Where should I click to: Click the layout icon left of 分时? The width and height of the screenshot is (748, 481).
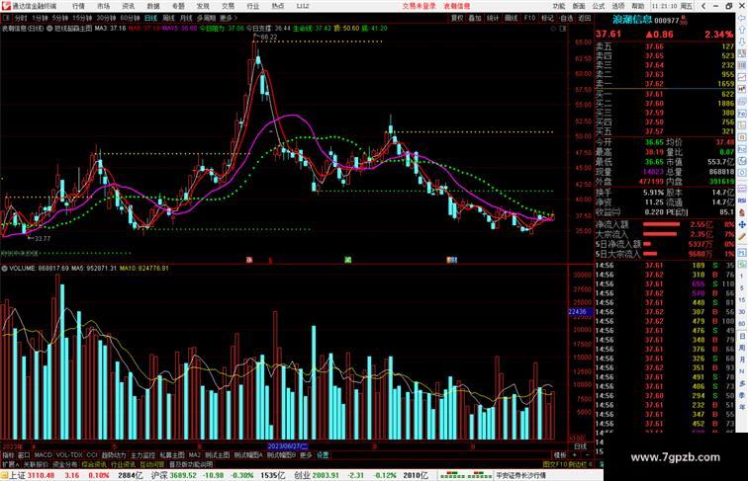[6, 18]
